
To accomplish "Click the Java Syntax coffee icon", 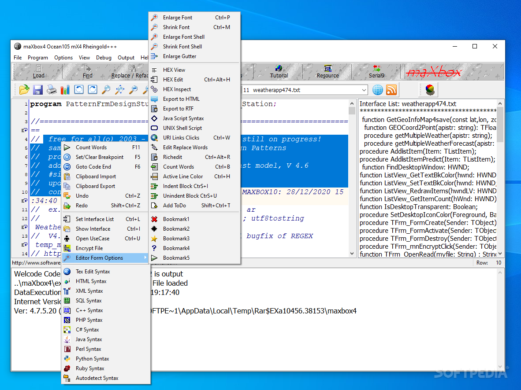I will pos(67,339).
